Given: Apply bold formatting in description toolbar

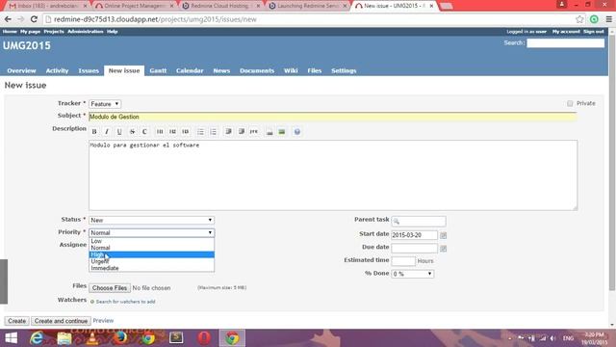Looking at the screenshot, I should 94,132.
